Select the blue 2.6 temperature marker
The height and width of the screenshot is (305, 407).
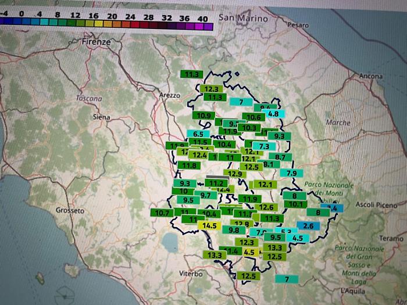click(x=308, y=225)
